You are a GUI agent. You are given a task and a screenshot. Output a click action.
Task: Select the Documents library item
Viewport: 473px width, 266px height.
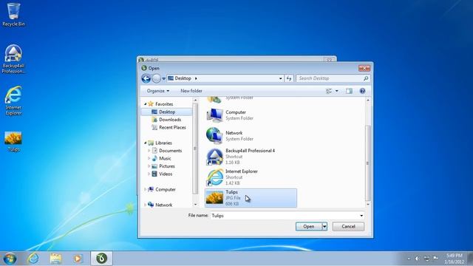[x=171, y=151]
